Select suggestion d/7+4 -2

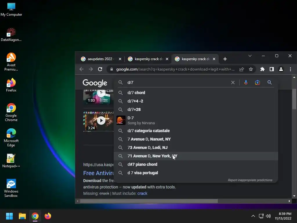pos(196,101)
